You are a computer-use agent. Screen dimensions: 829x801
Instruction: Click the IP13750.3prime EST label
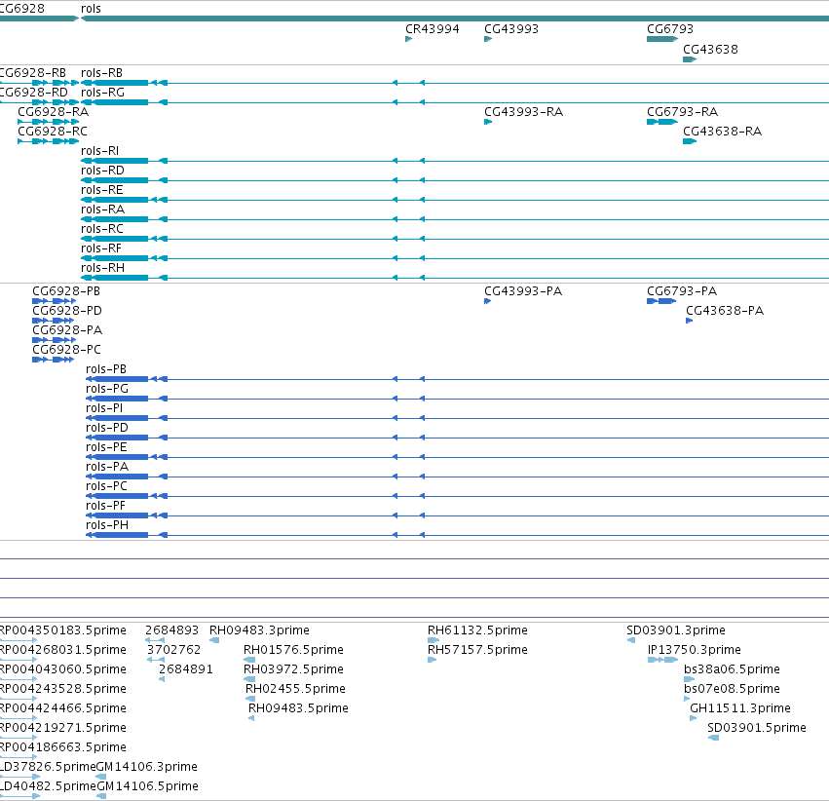coord(695,649)
